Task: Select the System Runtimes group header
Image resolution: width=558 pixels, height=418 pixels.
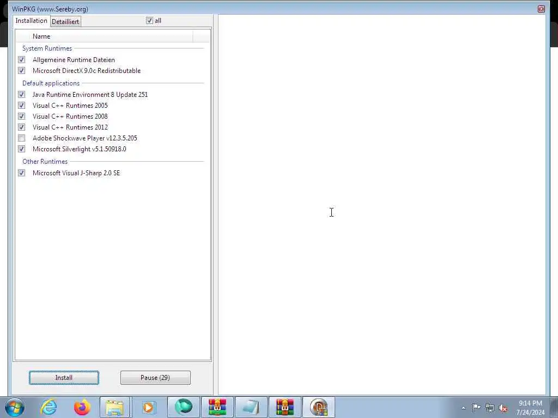Action: [47, 48]
